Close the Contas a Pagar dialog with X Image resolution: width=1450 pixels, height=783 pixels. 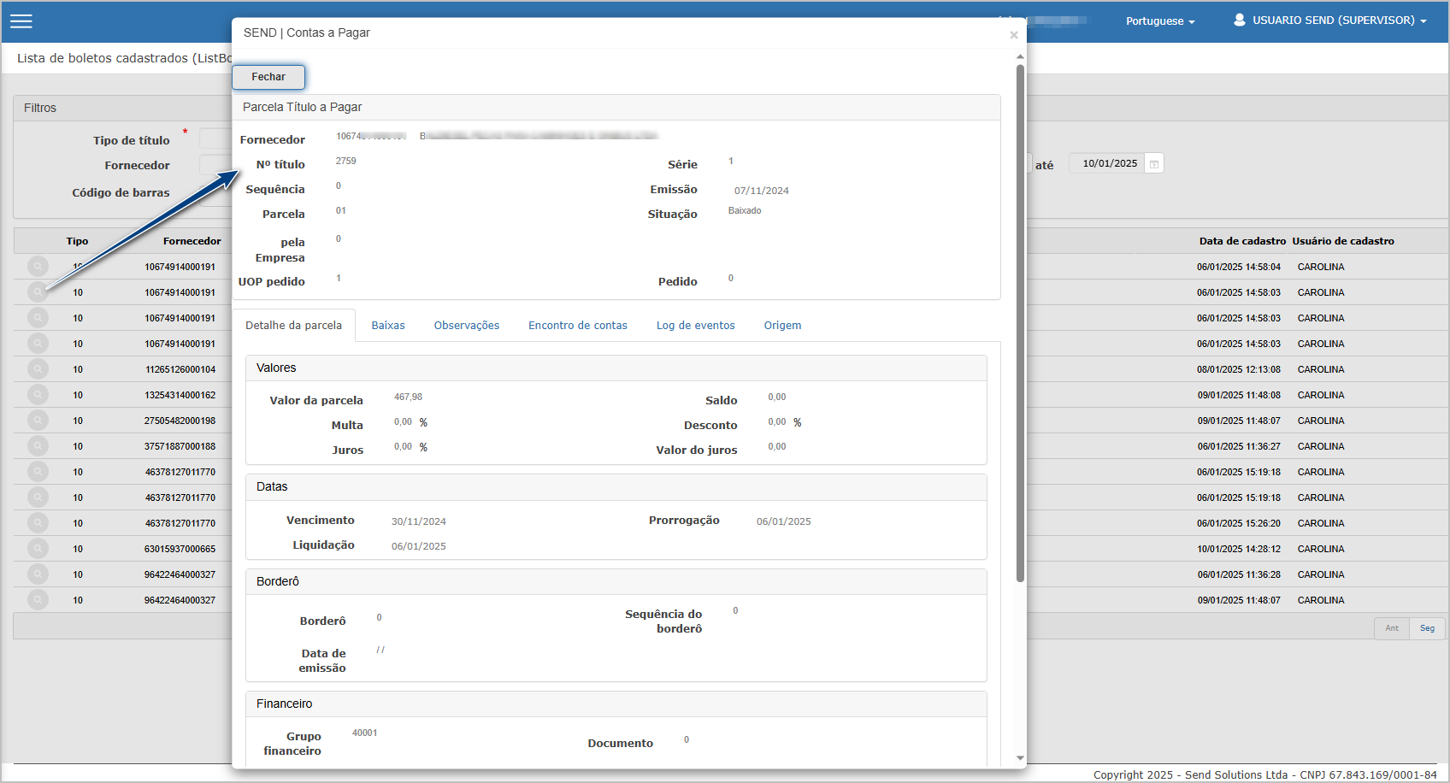click(x=1014, y=35)
